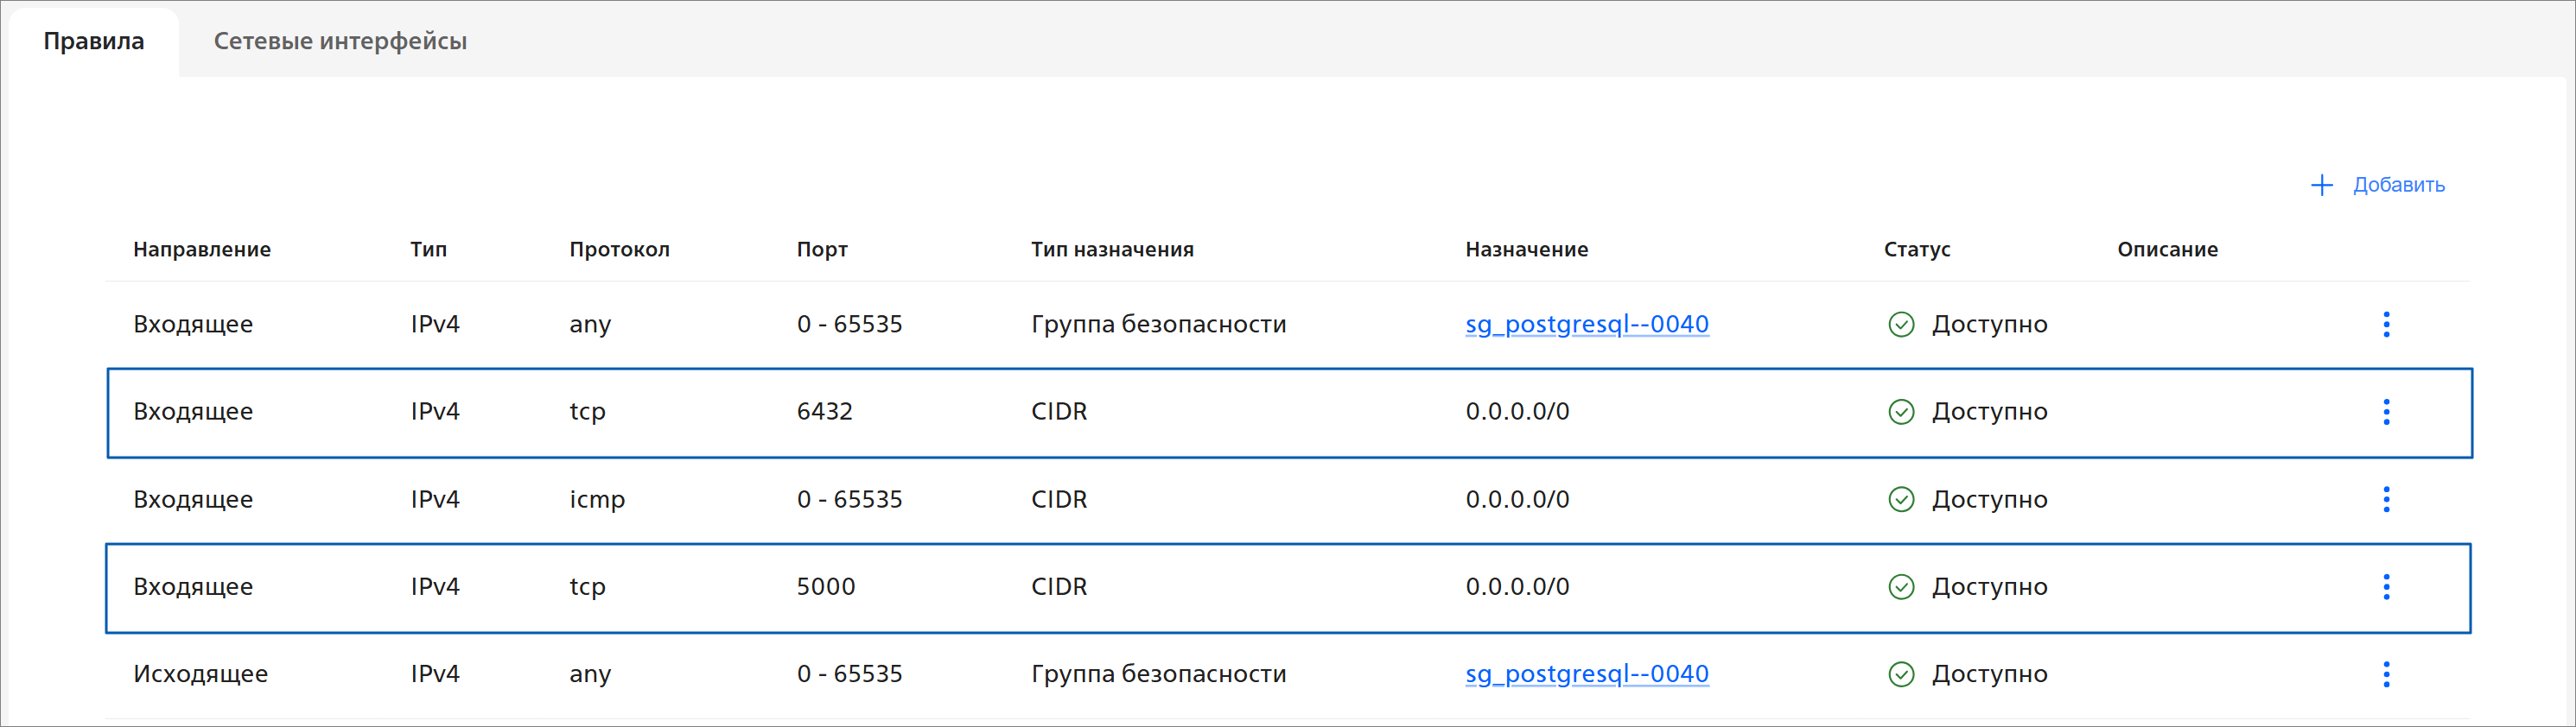This screenshot has height=727, width=2576.
Task: Open the three-dot menu for the outgoing rule
Action: pyautogui.click(x=2386, y=674)
